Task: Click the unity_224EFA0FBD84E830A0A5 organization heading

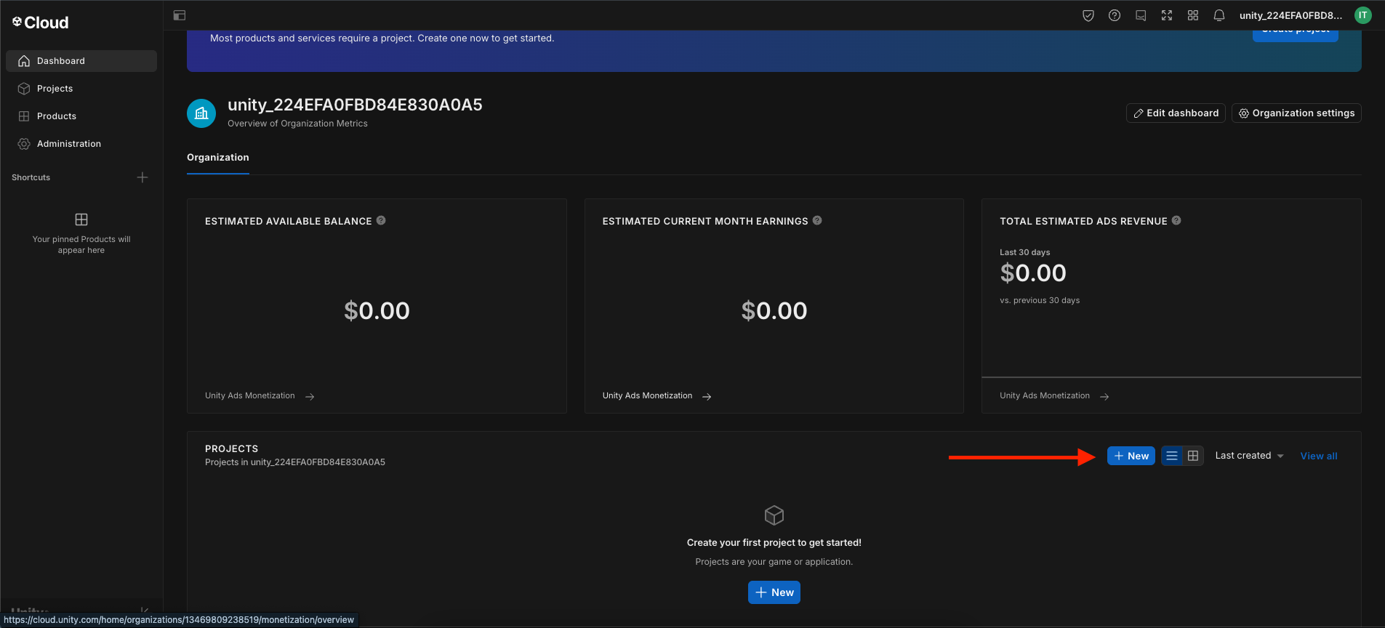Action: pyautogui.click(x=355, y=105)
